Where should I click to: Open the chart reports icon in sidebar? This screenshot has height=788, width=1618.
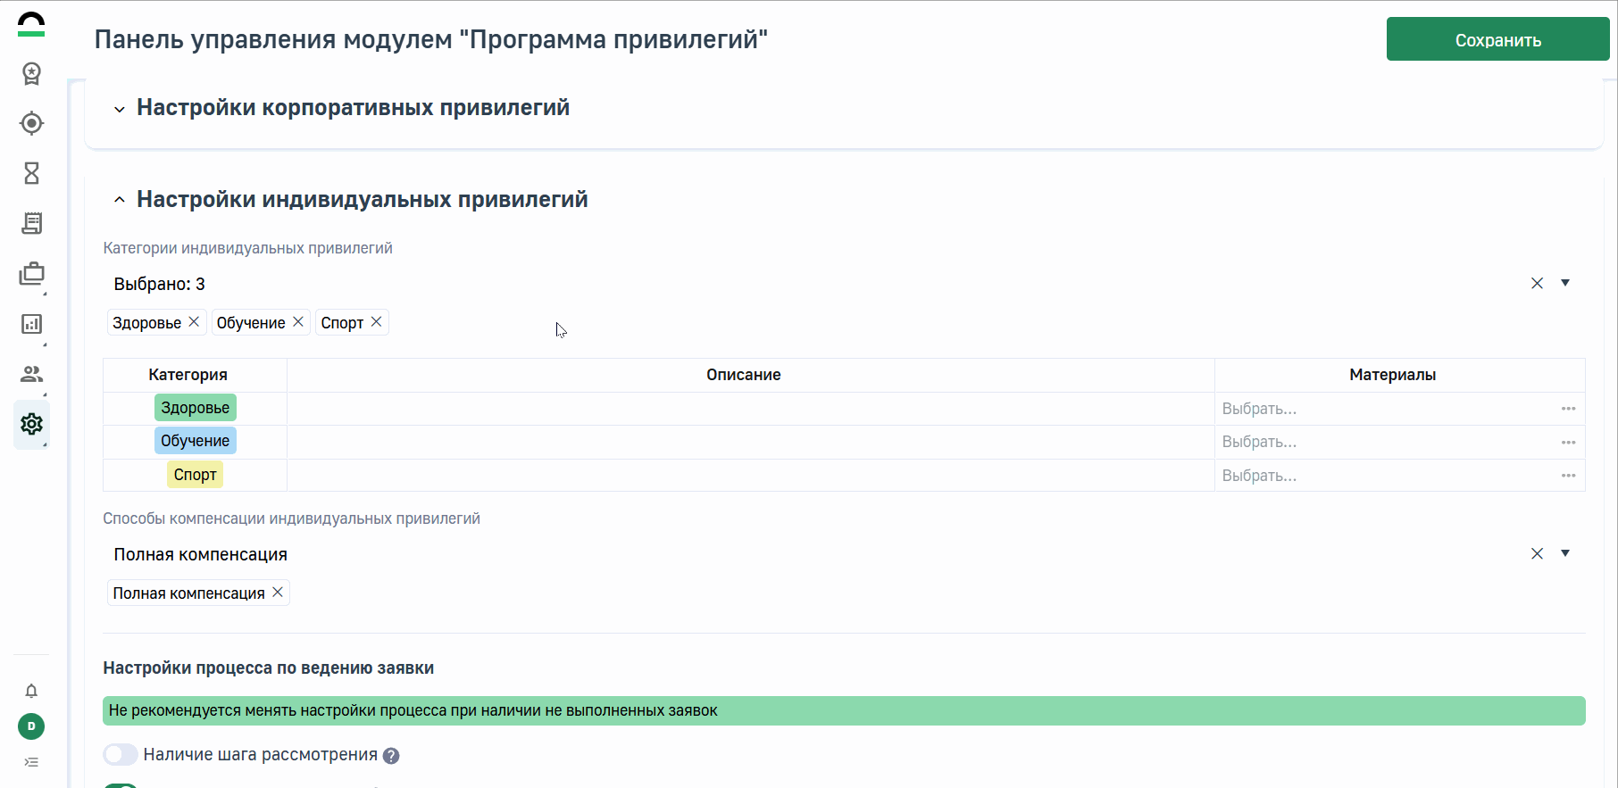tap(31, 324)
